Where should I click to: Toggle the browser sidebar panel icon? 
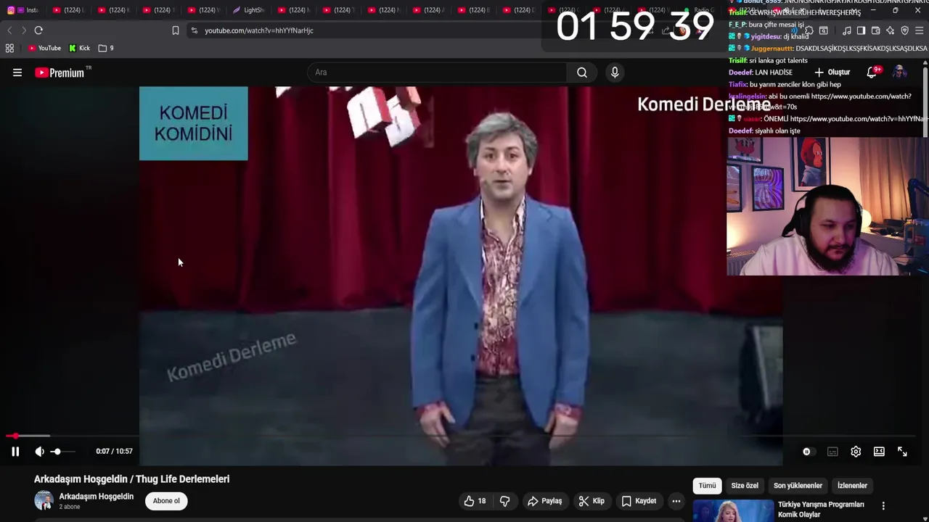[861, 30]
